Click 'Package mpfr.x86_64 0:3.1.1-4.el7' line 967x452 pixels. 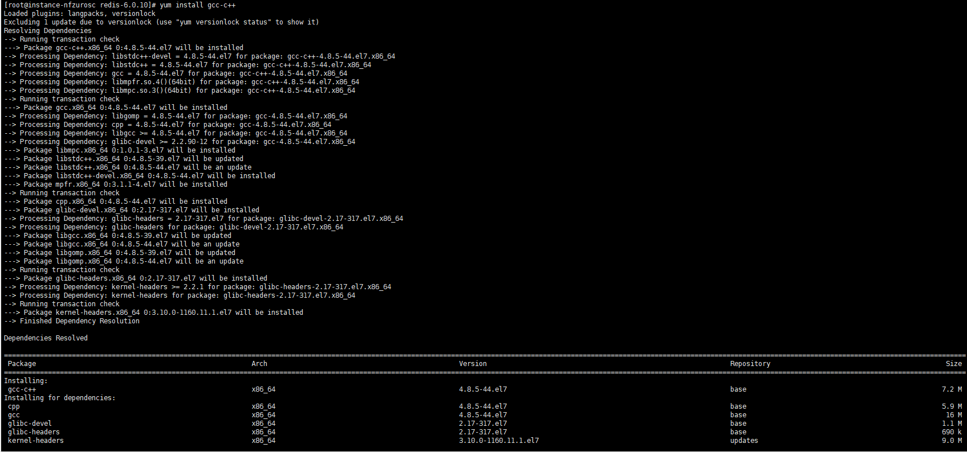pyautogui.click(x=116, y=184)
